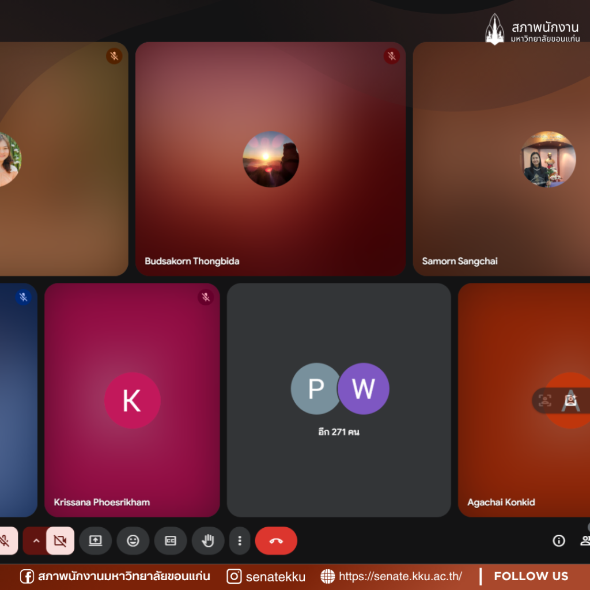Click muted mic icon on the blue tile
The width and height of the screenshot is (590, 590).
pyautogui.click(x=23, y=297)
